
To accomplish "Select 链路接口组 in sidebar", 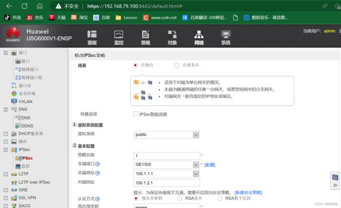I will (x=28, y=77).
